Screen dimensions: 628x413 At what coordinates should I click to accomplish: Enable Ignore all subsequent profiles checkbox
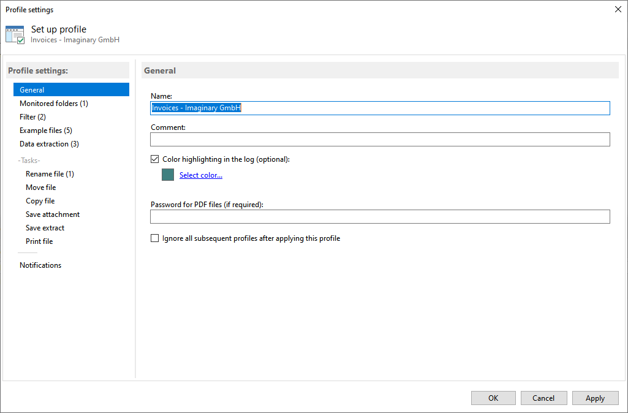[155, 238]
